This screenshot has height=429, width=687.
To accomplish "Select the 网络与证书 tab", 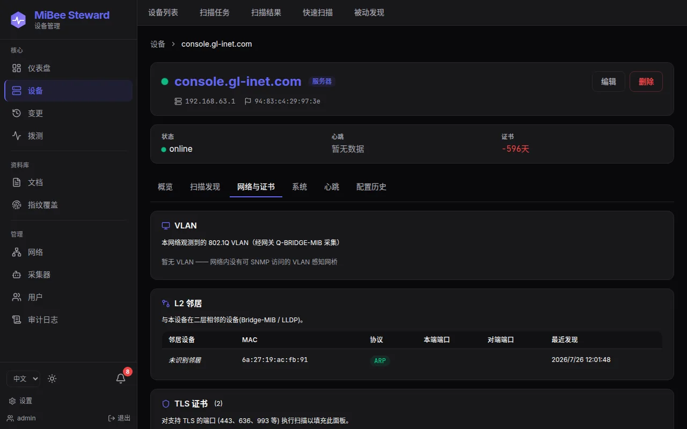I will coord(256,187).
